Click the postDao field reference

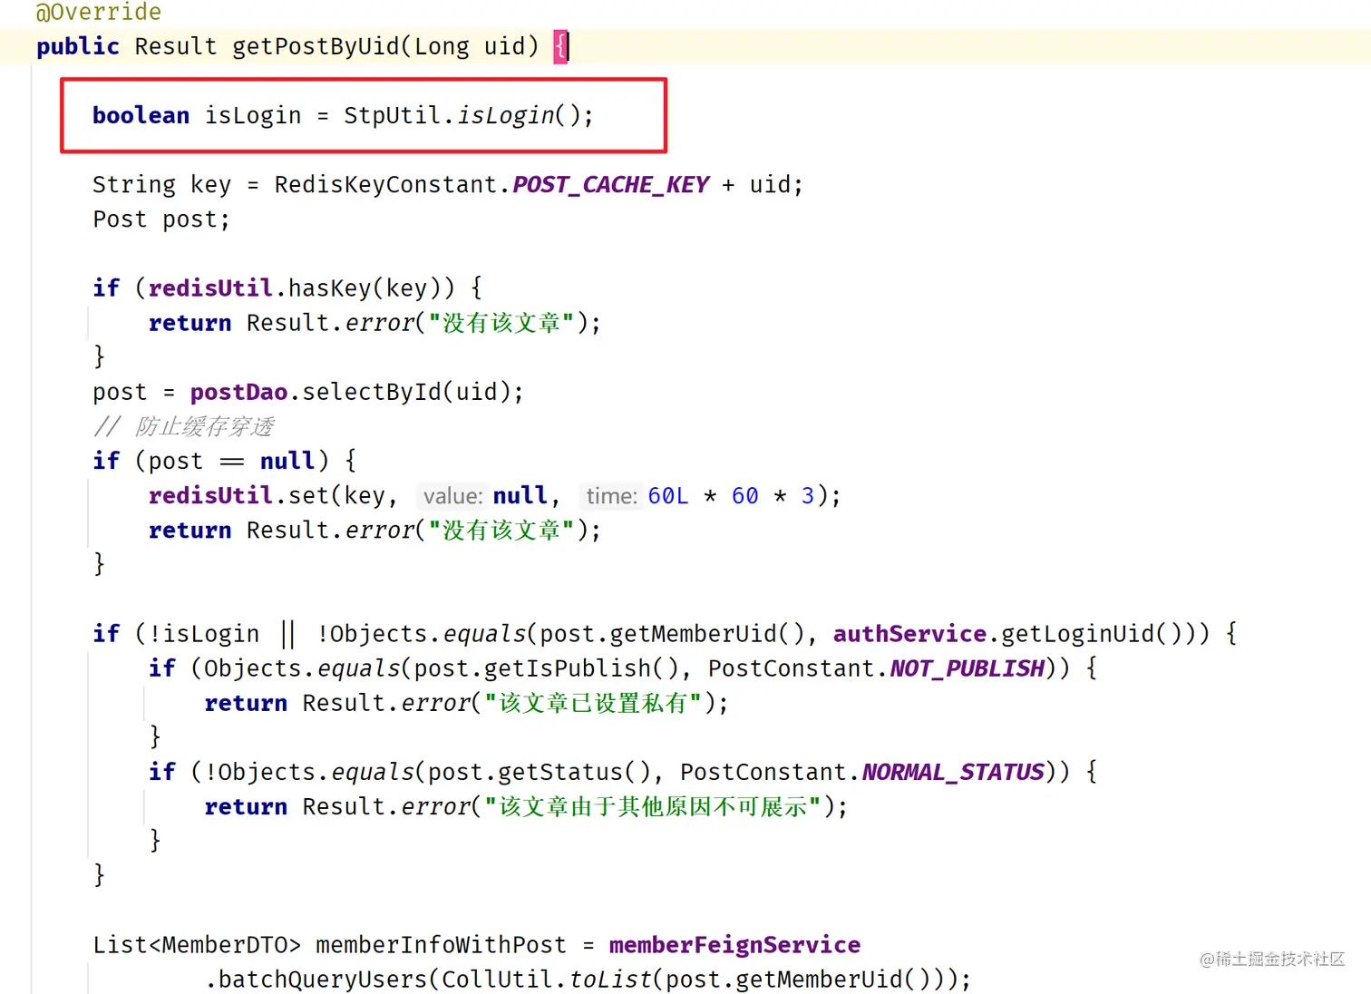coord(238,392)
